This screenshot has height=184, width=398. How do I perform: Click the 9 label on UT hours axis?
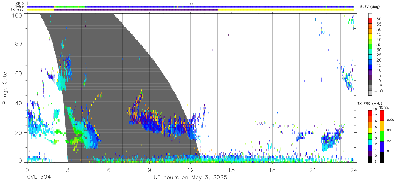pos(149,170)
